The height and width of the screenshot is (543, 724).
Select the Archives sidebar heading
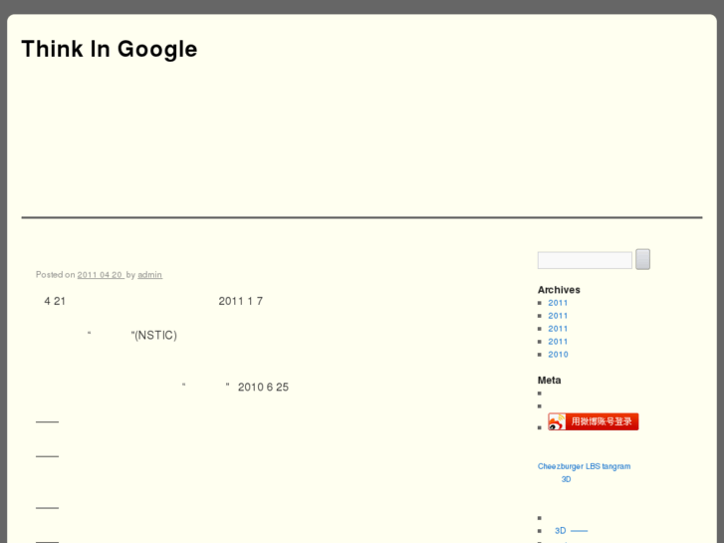tap(559, 290)
